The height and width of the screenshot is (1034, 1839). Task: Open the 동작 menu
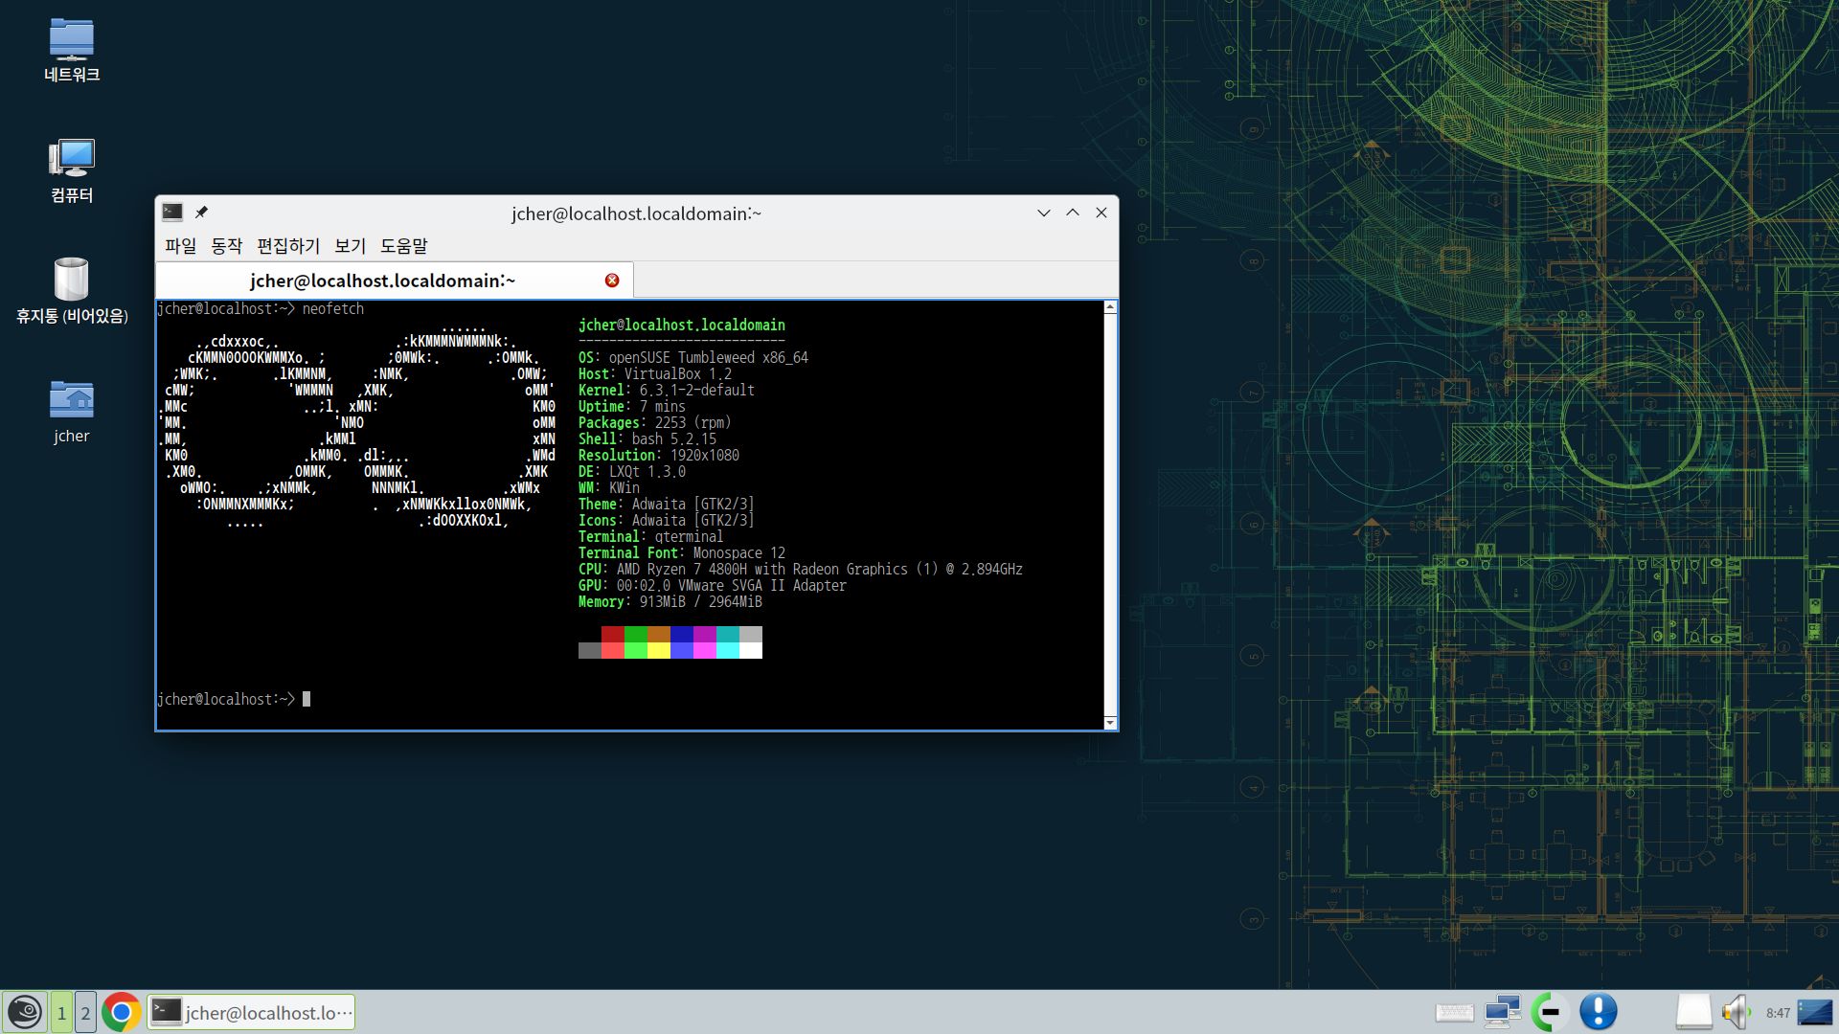click(226, 246)
